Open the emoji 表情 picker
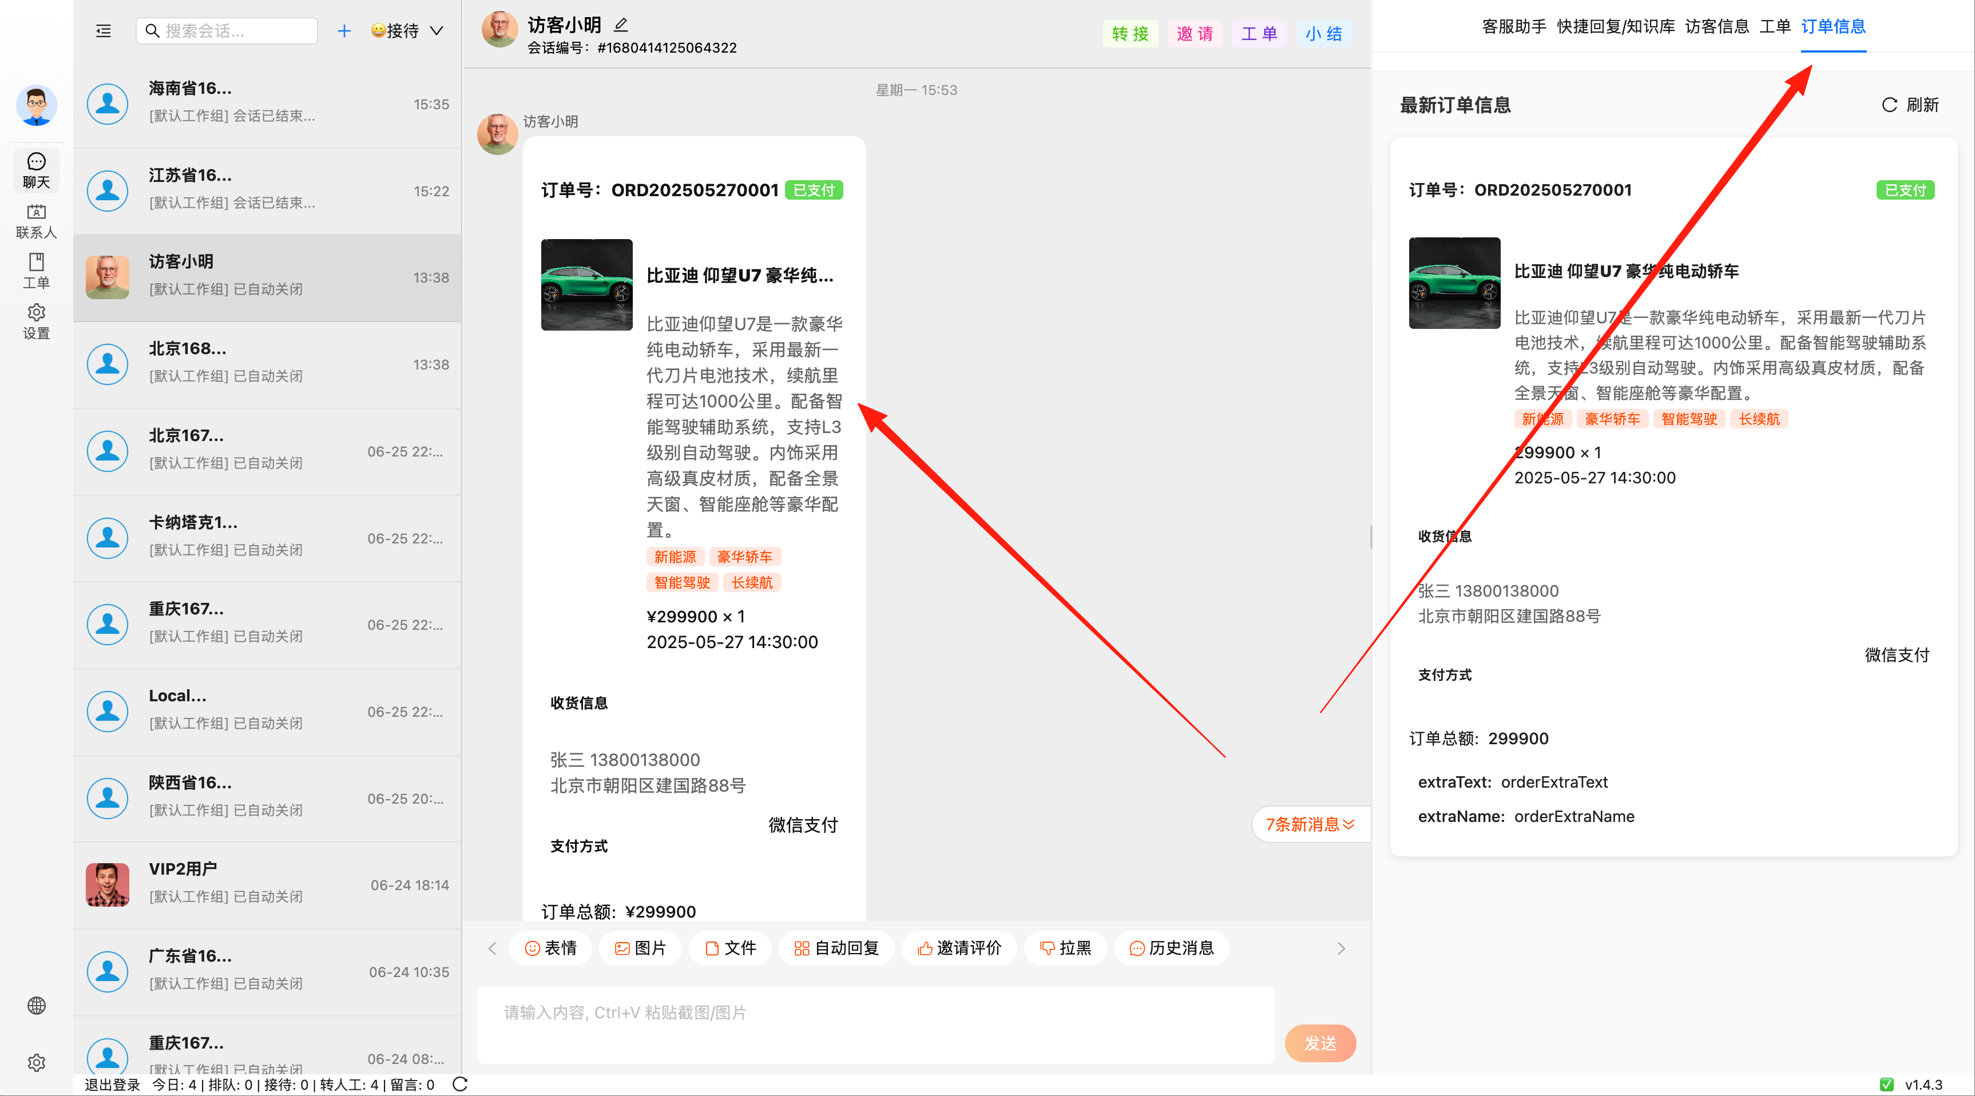 [x=550, y=948]
